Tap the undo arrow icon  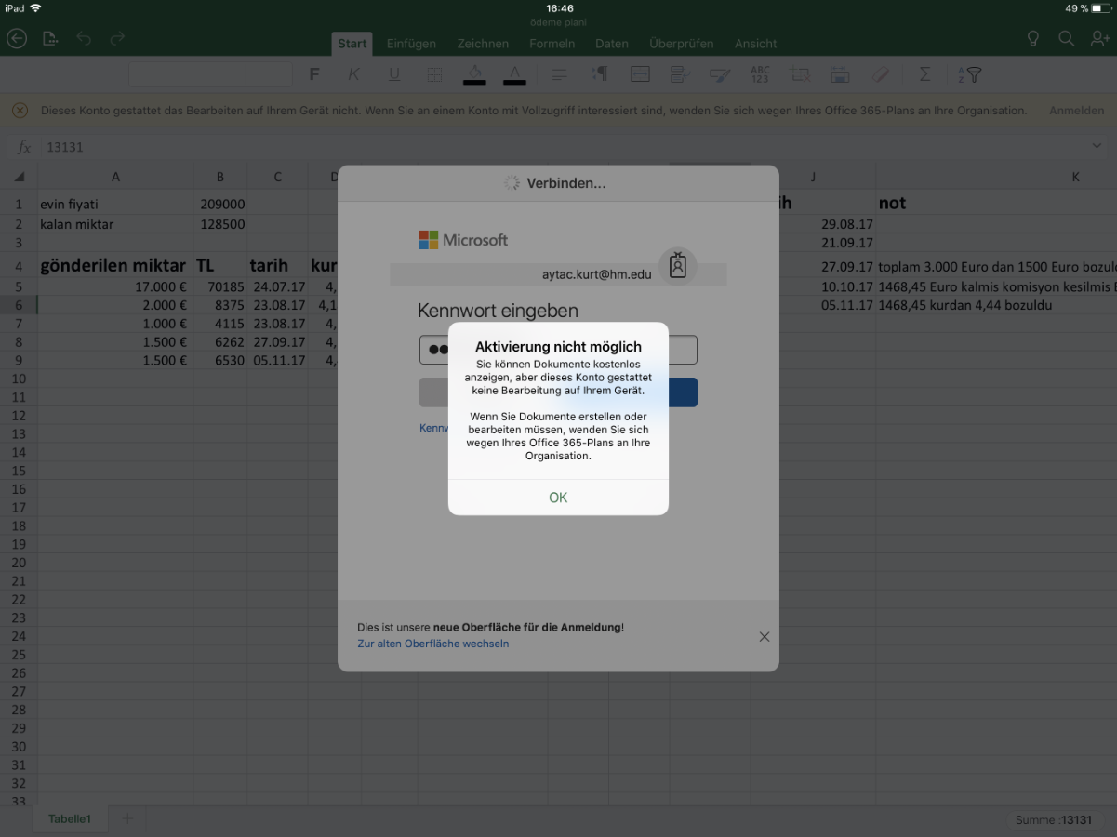(84, 38)
